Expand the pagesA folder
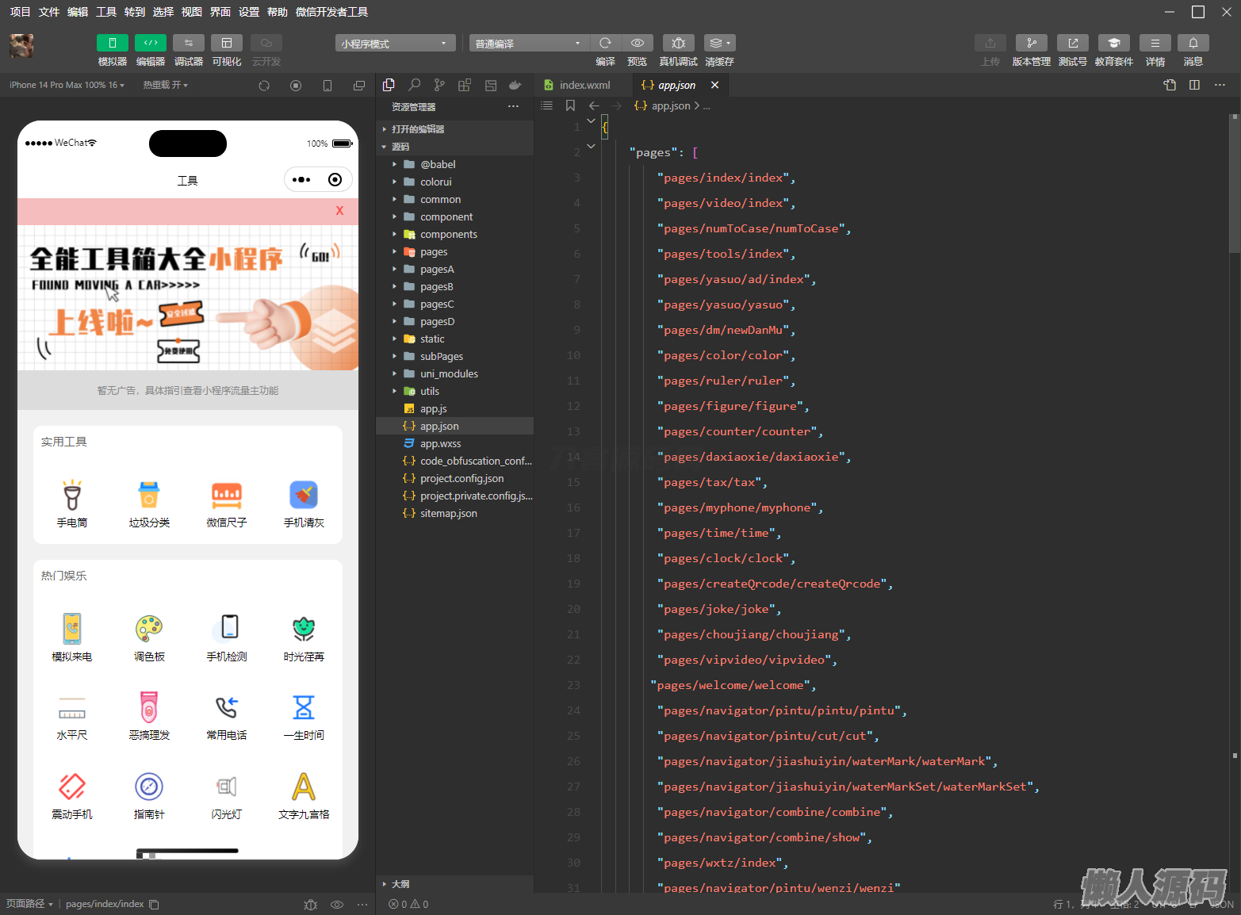The height and width of the screenshot is (915, 1241). click(437, 270)
